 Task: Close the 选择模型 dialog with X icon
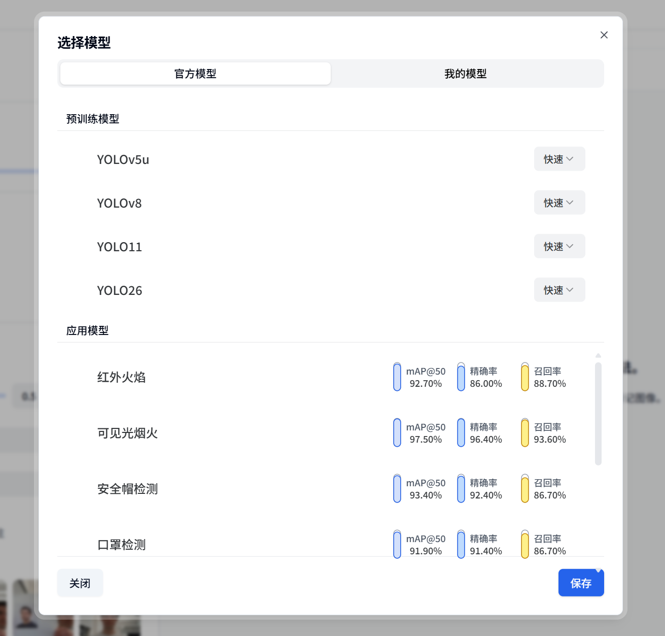(x=604, y=35)
